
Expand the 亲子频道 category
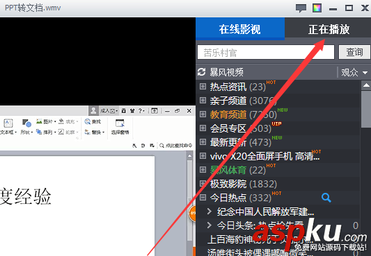203,101
